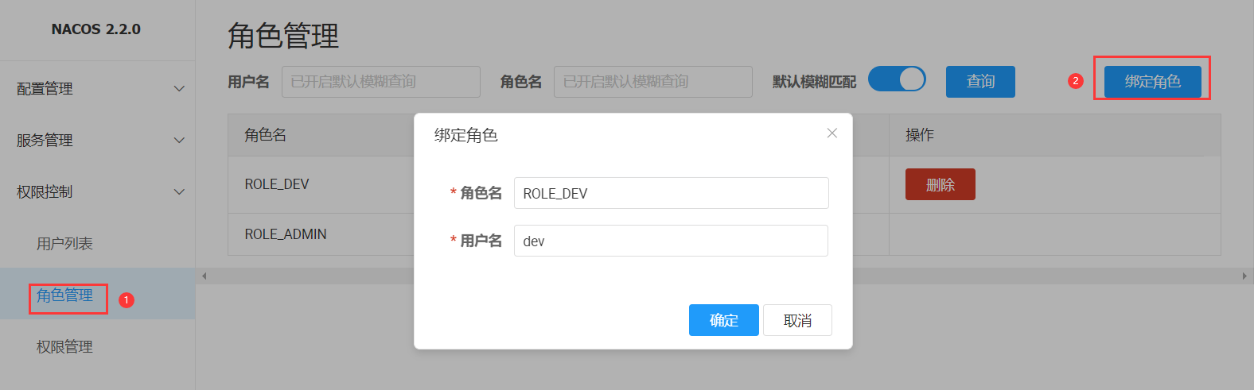Click the 取消 button in dialog
This screenshot has width=1254, height=390.
pyautogui.click(x=797, y=320)
